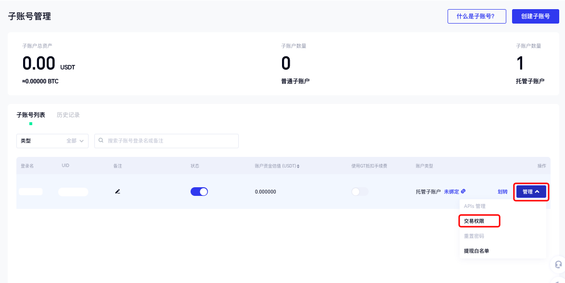This screenshot has width=565, height=283.
Task: Open the headset customer support widget
Action: click(x=558, y=264)
